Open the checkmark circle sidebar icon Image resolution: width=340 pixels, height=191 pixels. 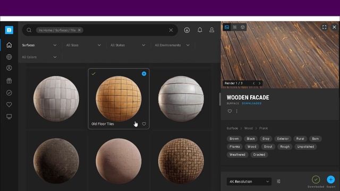click(x=9, y=93)
